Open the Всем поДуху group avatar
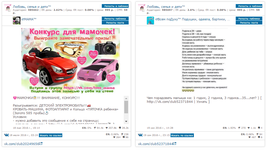 150,20
